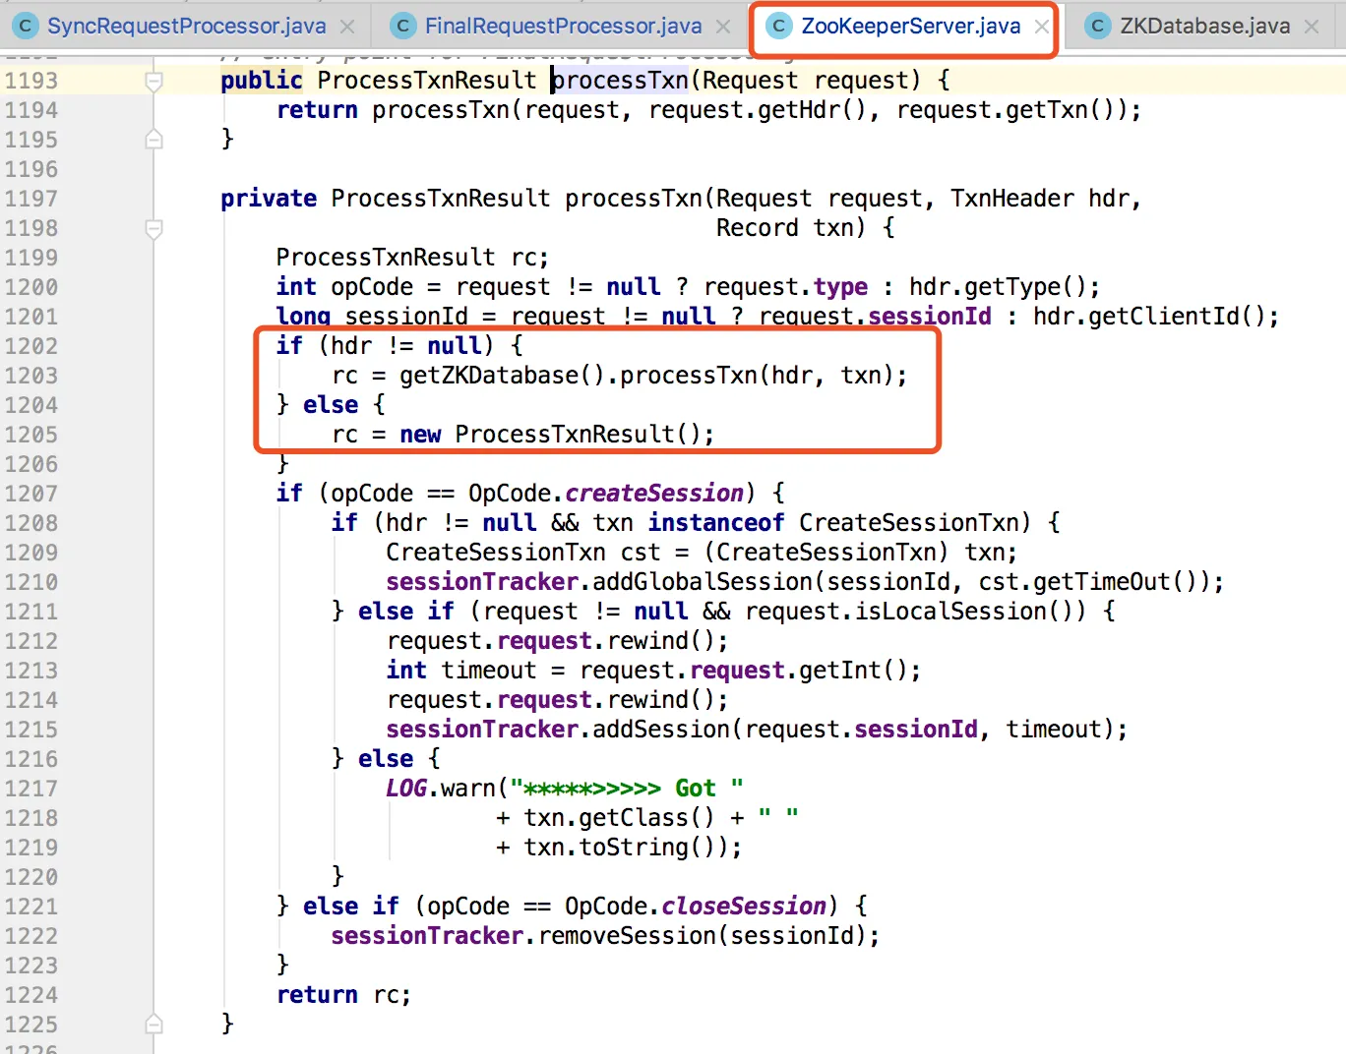Viewport: 1346px width, 1054px height.
Task: Click the fold end marker at line 1195
Action: point(153,140)
